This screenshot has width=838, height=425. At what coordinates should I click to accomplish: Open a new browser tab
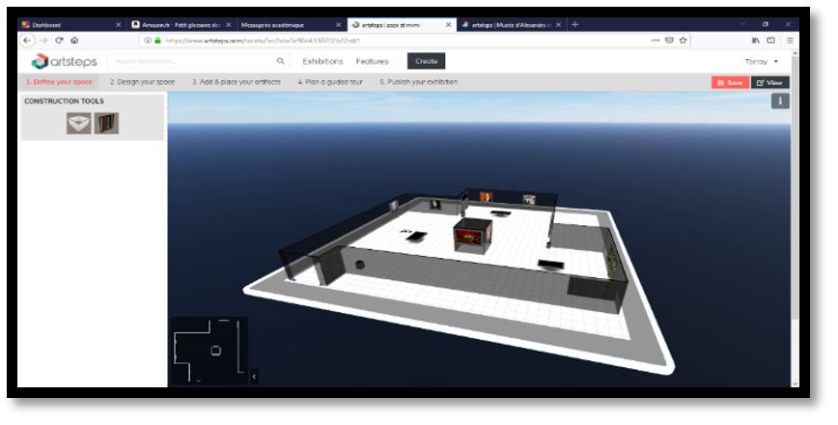tap(575, 24)
